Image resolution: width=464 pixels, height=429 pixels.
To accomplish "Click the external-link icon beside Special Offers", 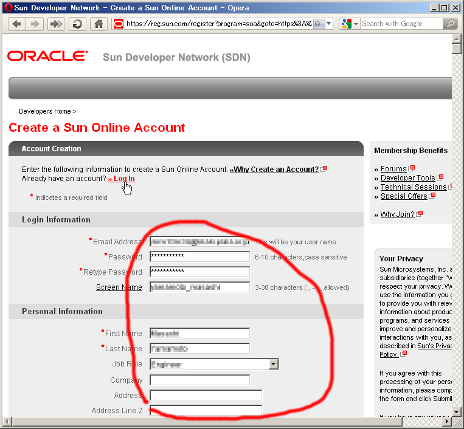I will tap(432, 196).
